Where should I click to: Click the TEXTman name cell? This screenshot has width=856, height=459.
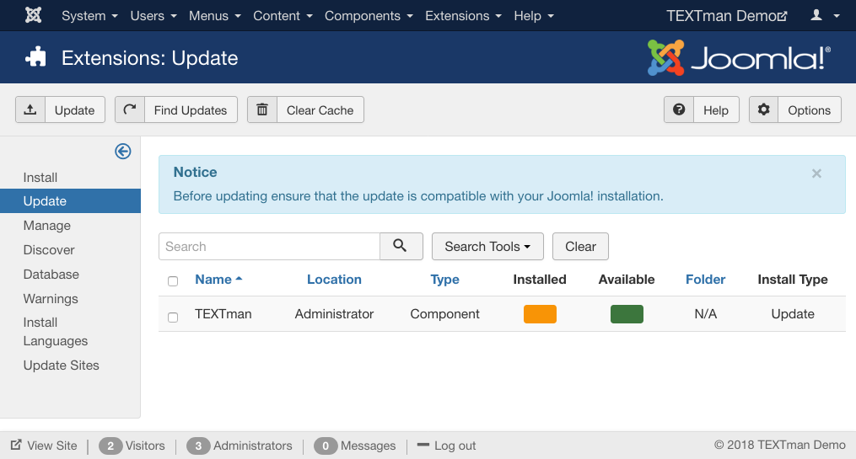223,314
